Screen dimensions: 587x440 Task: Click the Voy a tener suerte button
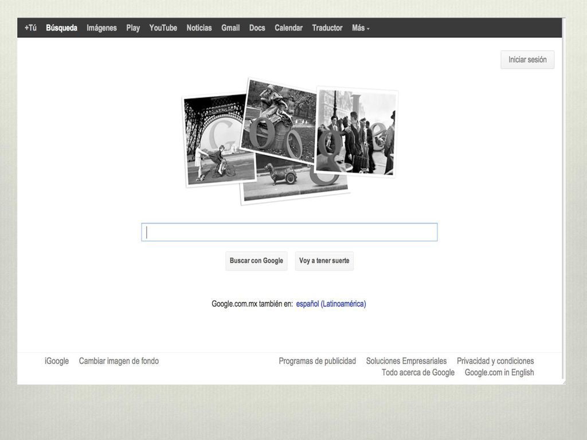click(324, 261)
